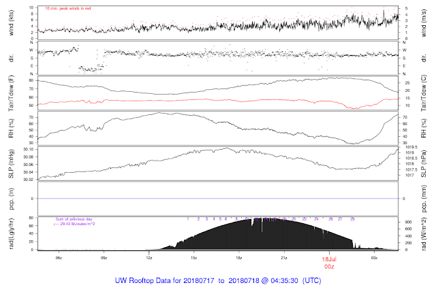Select the 'wind (kts)' axis label
This screenshot has height=298, width=436.
(11, 23)
